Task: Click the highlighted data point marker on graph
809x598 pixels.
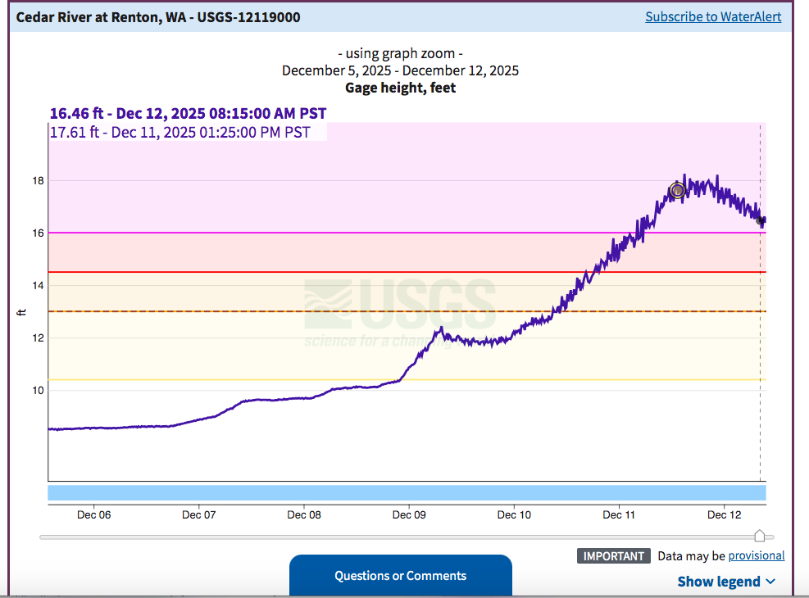Action: 677,190
